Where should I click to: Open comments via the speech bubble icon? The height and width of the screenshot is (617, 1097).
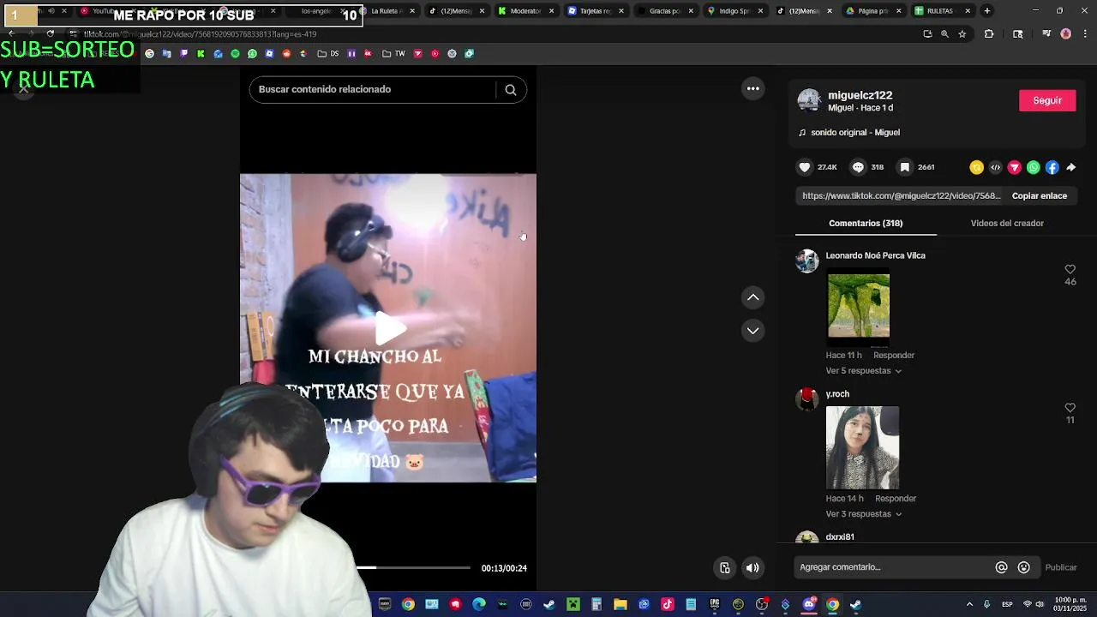click(857, 167)
